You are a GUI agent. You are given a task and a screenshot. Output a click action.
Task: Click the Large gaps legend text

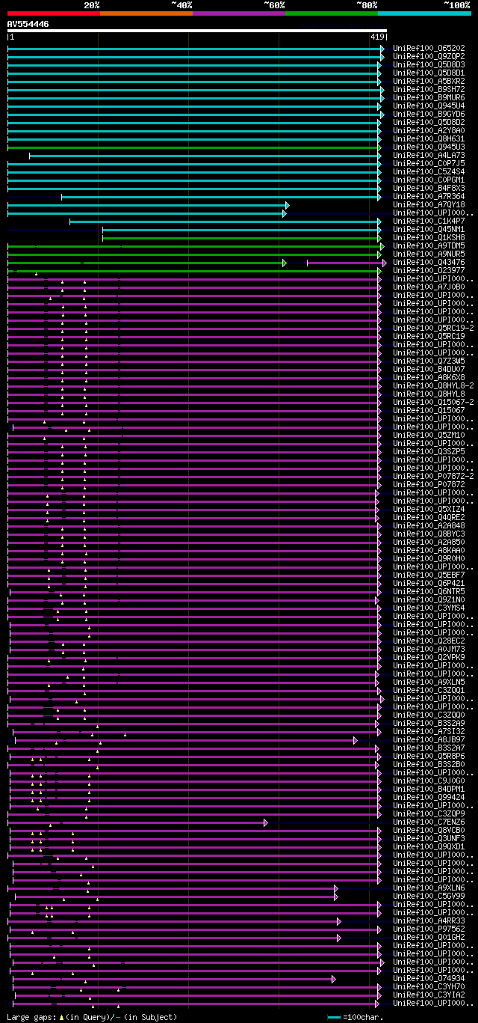tap(93, 1017)
